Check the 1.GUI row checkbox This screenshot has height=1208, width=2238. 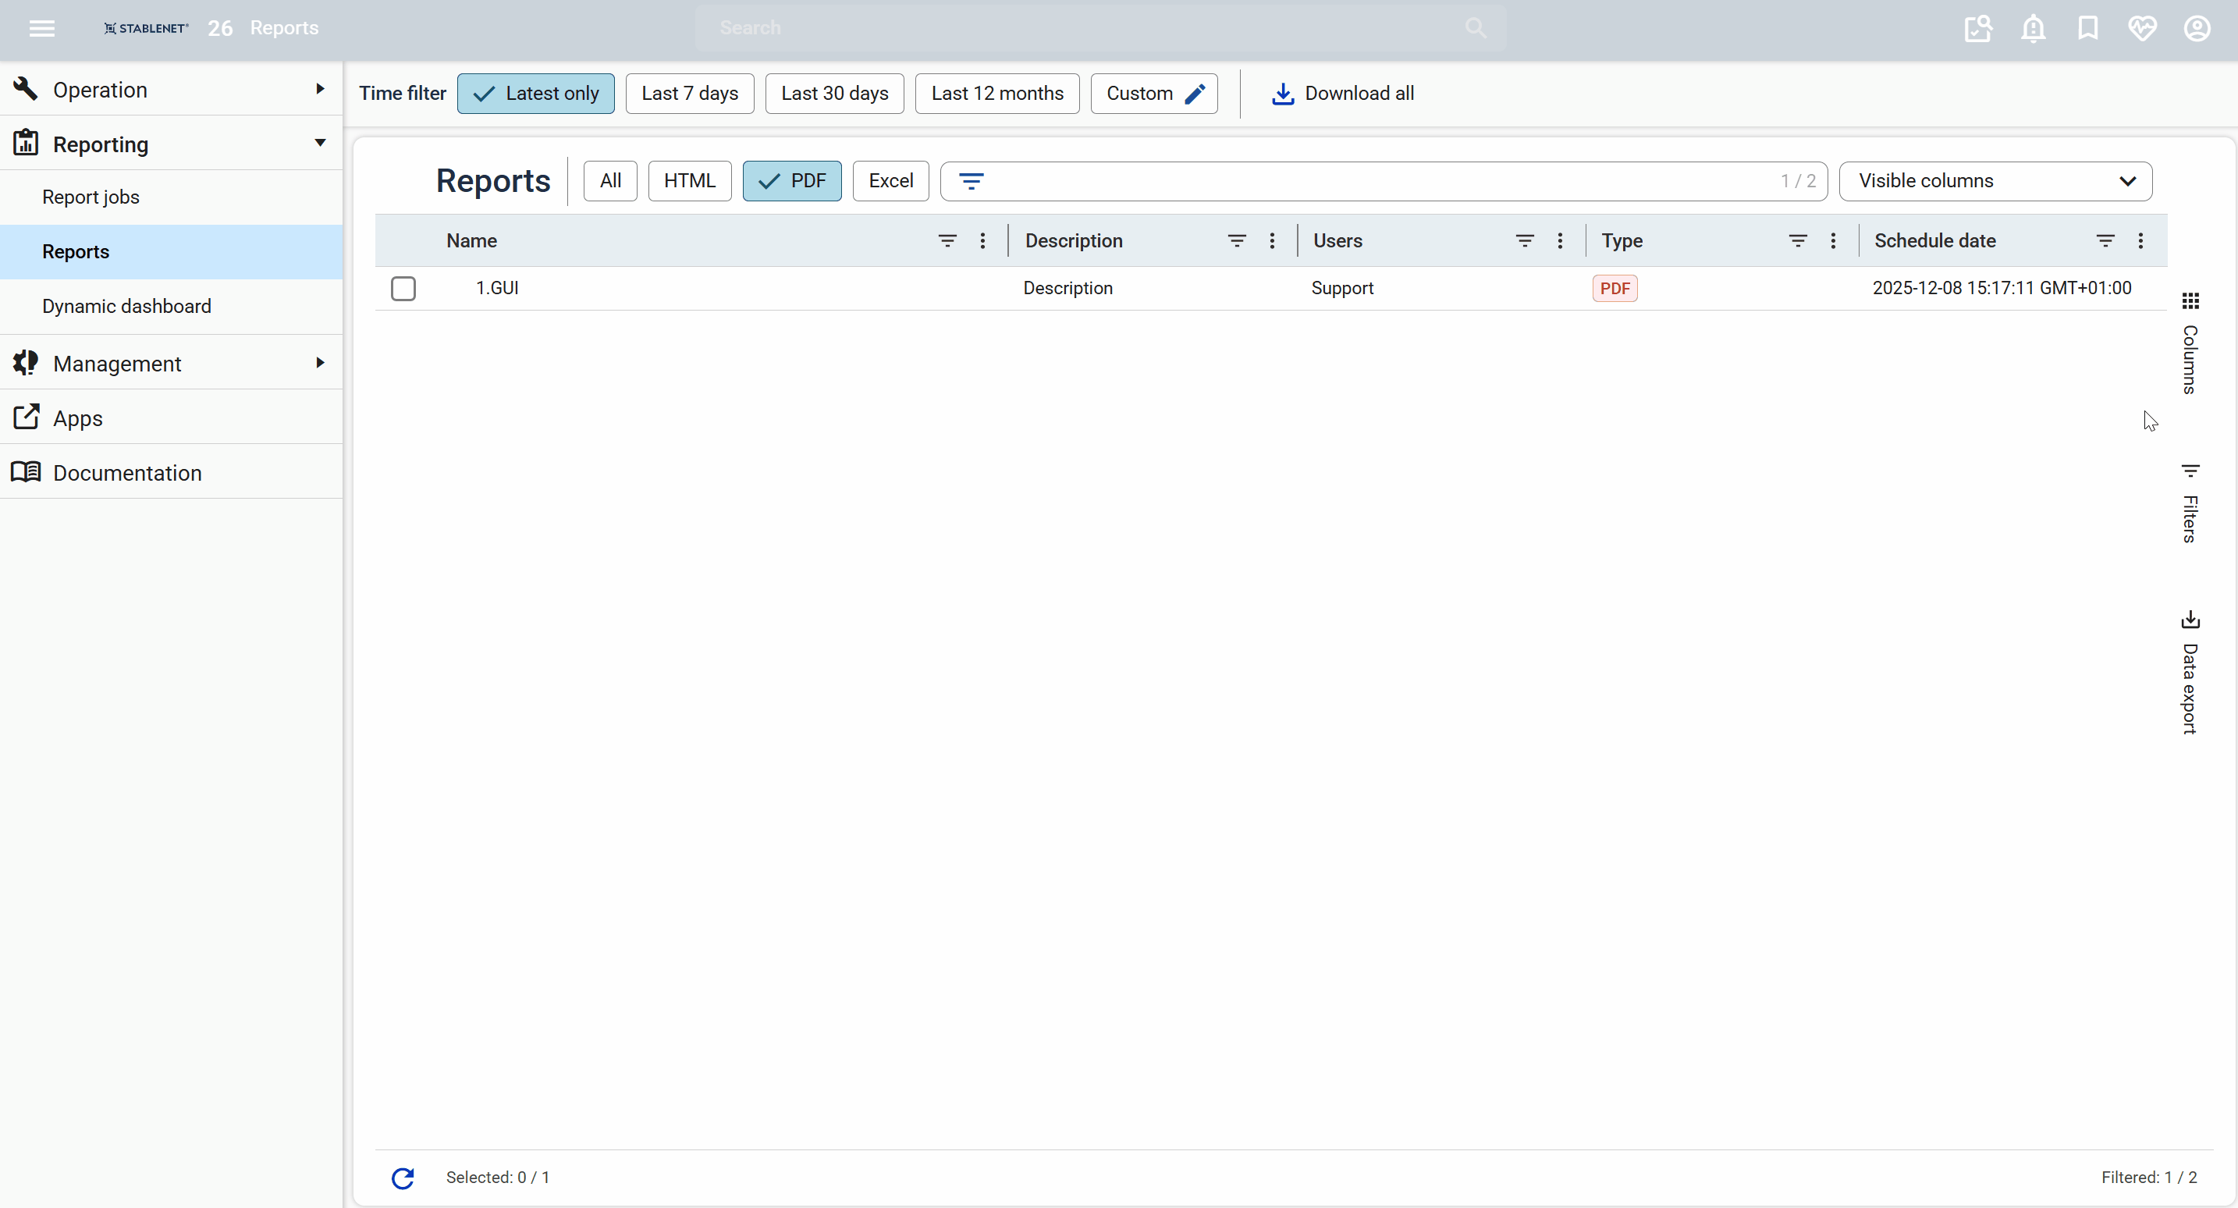pos(403,289)
